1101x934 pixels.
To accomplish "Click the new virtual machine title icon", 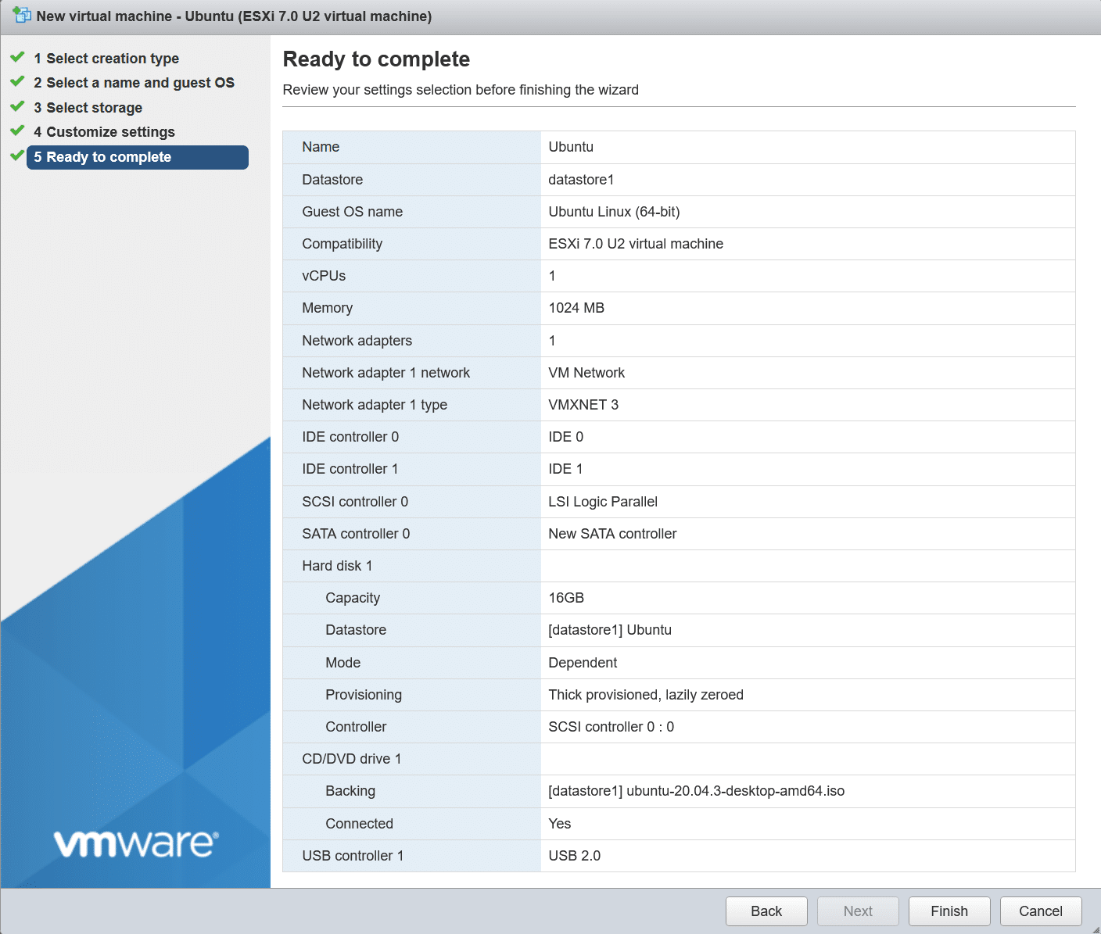I will 22,15.
